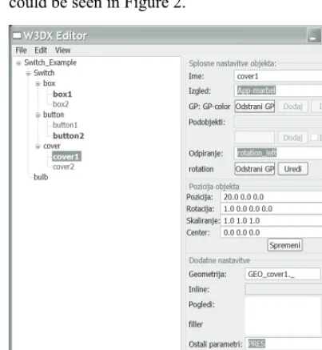Collapse the cover group node
Viewport: 322px width, 350px height.
pos(38,147)
